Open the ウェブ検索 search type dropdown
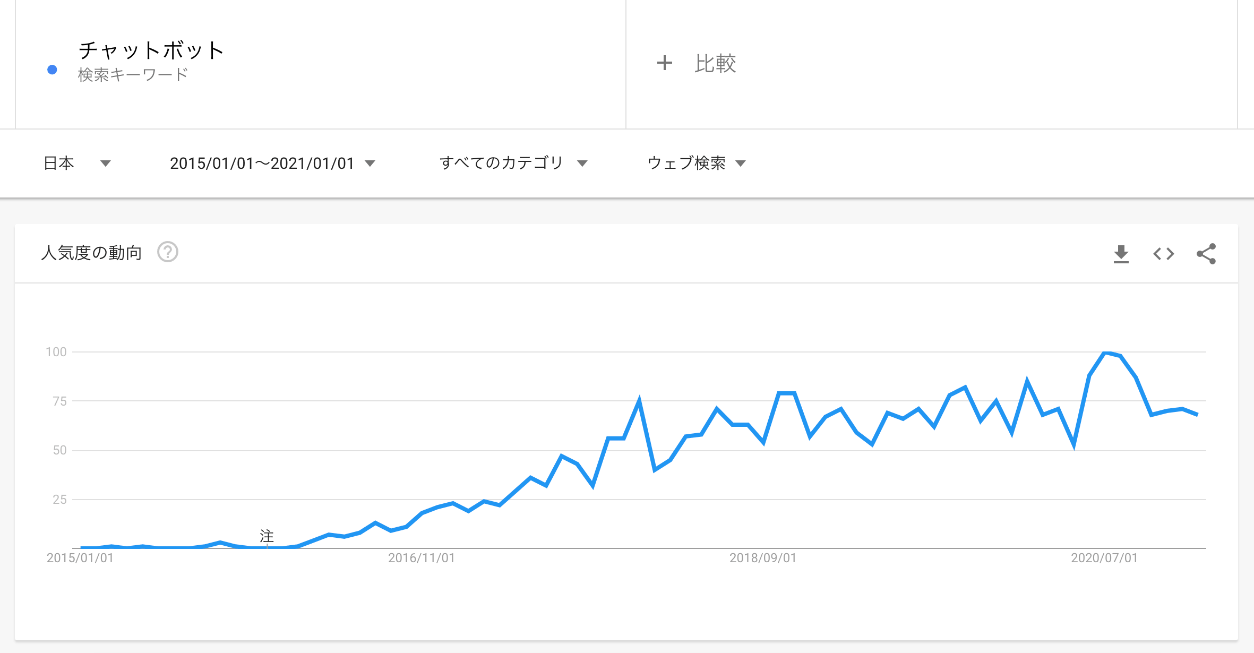This screenshot has height=653, width=1254. point(697,163)
